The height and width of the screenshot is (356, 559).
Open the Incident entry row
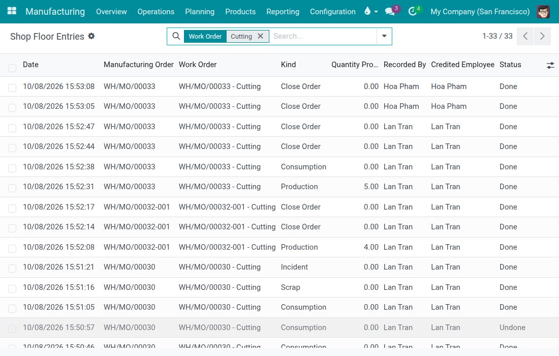(279, 267)
